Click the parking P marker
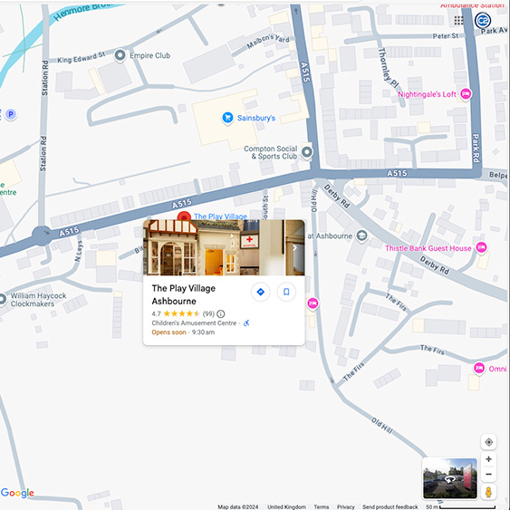This screenshot has width=510, height=510. click(11, 114)
